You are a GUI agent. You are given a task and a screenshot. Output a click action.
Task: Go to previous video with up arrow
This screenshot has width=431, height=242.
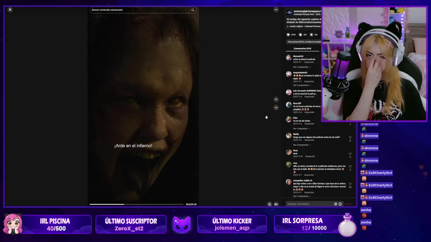click(276, 99)
